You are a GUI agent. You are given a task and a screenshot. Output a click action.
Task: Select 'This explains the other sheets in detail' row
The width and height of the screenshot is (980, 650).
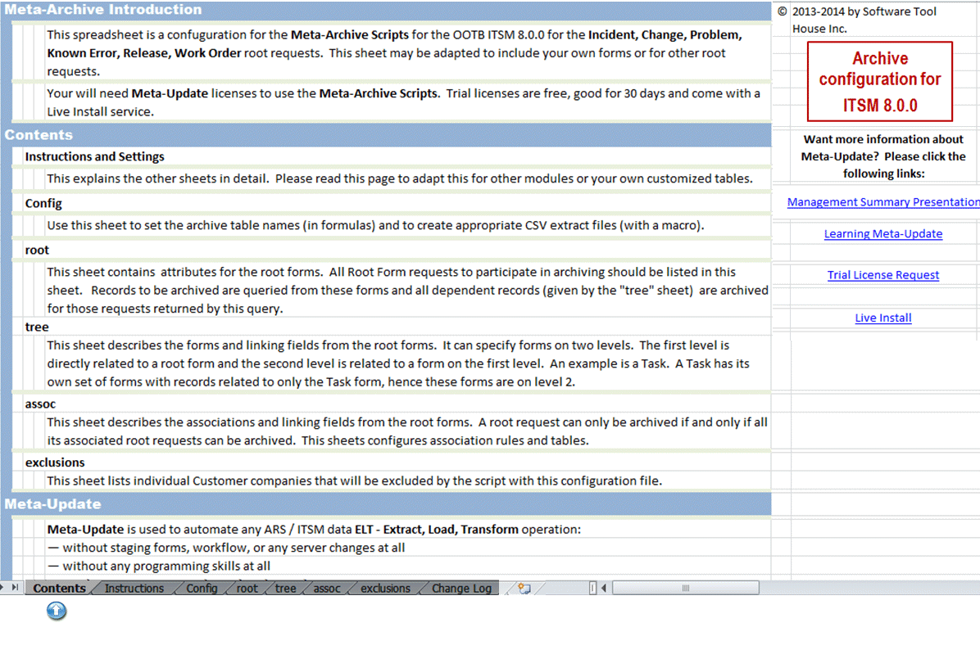click(x=400, y=178)
